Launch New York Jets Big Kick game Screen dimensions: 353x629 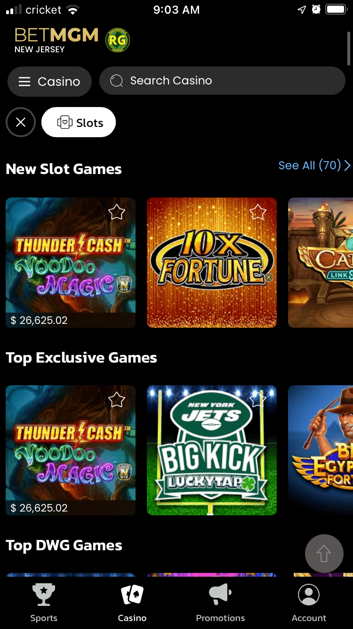click(x=212, y=450)
